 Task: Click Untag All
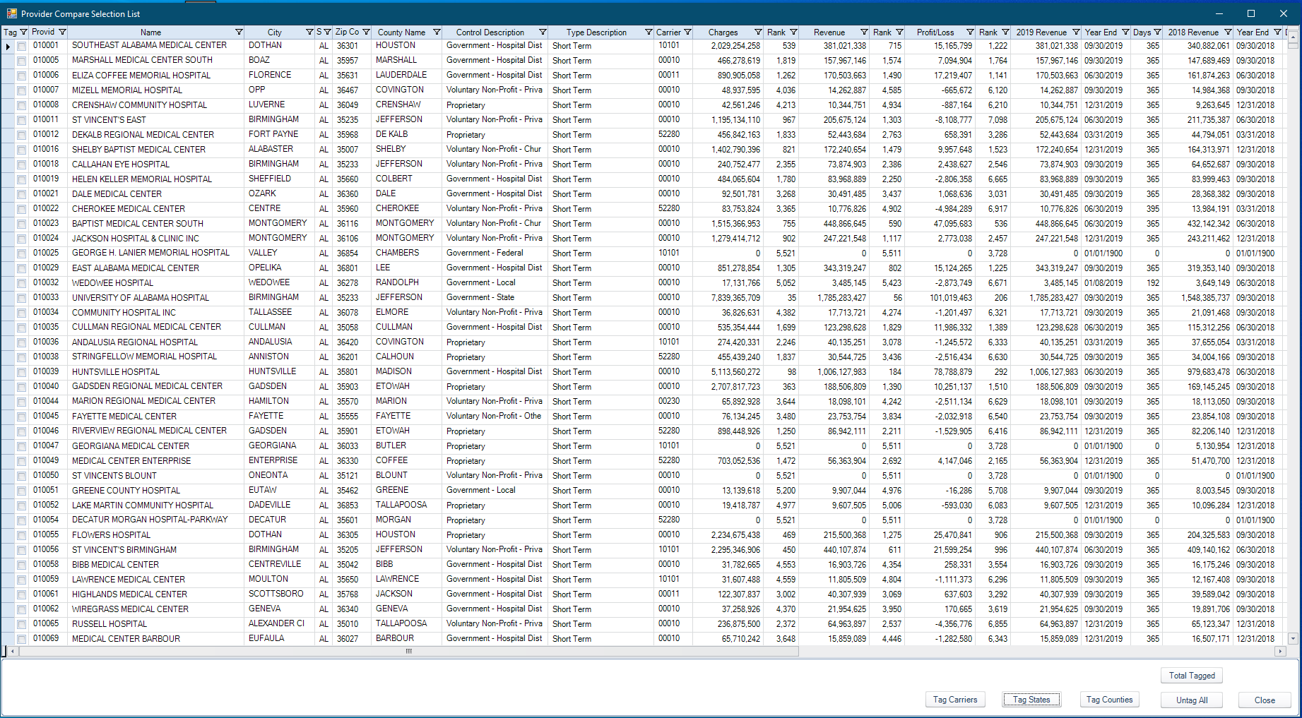1192,700
